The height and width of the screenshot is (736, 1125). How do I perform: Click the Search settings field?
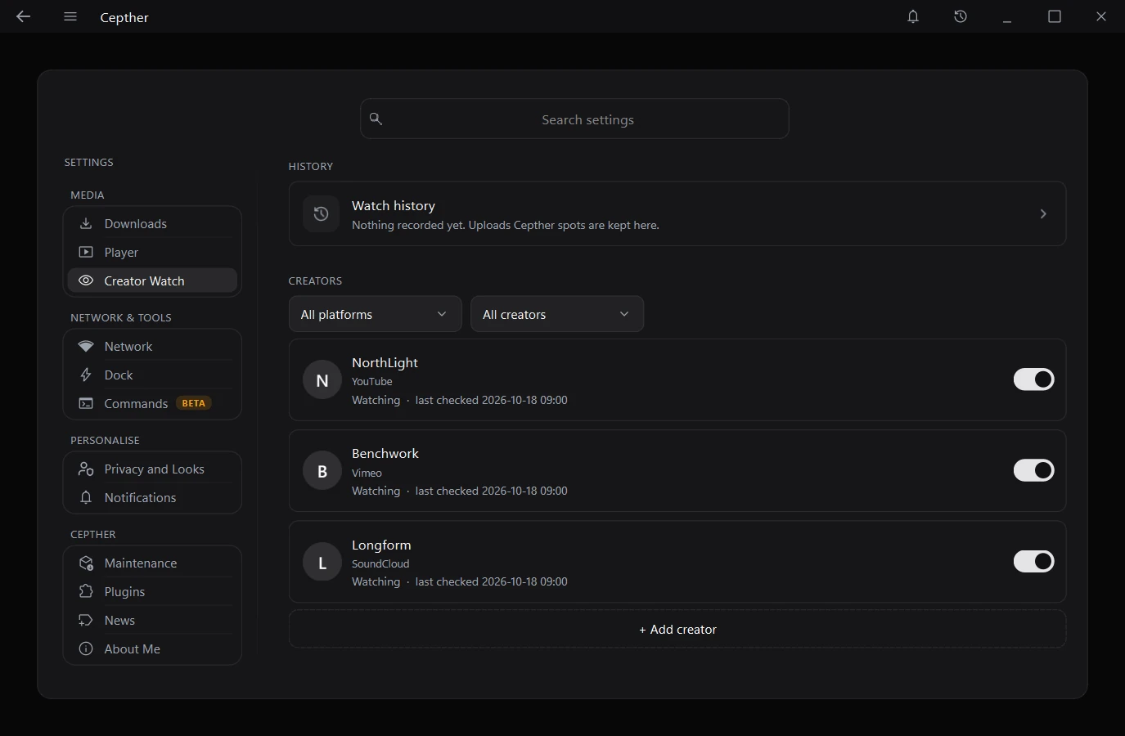click(574, 119)
